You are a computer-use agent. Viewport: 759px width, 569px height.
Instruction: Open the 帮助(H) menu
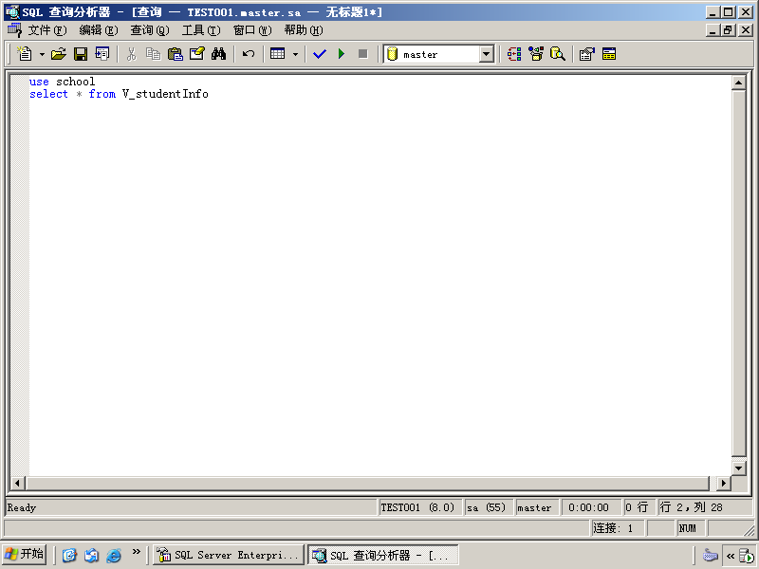click(304, 30)
